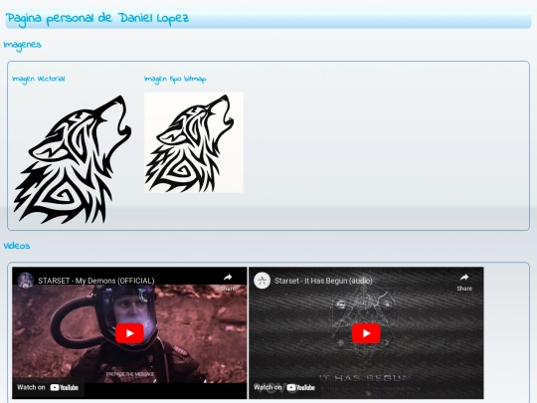Click Share icon on My Demons video
Screen dimensions: 537x403
click(x=228, y=282)
